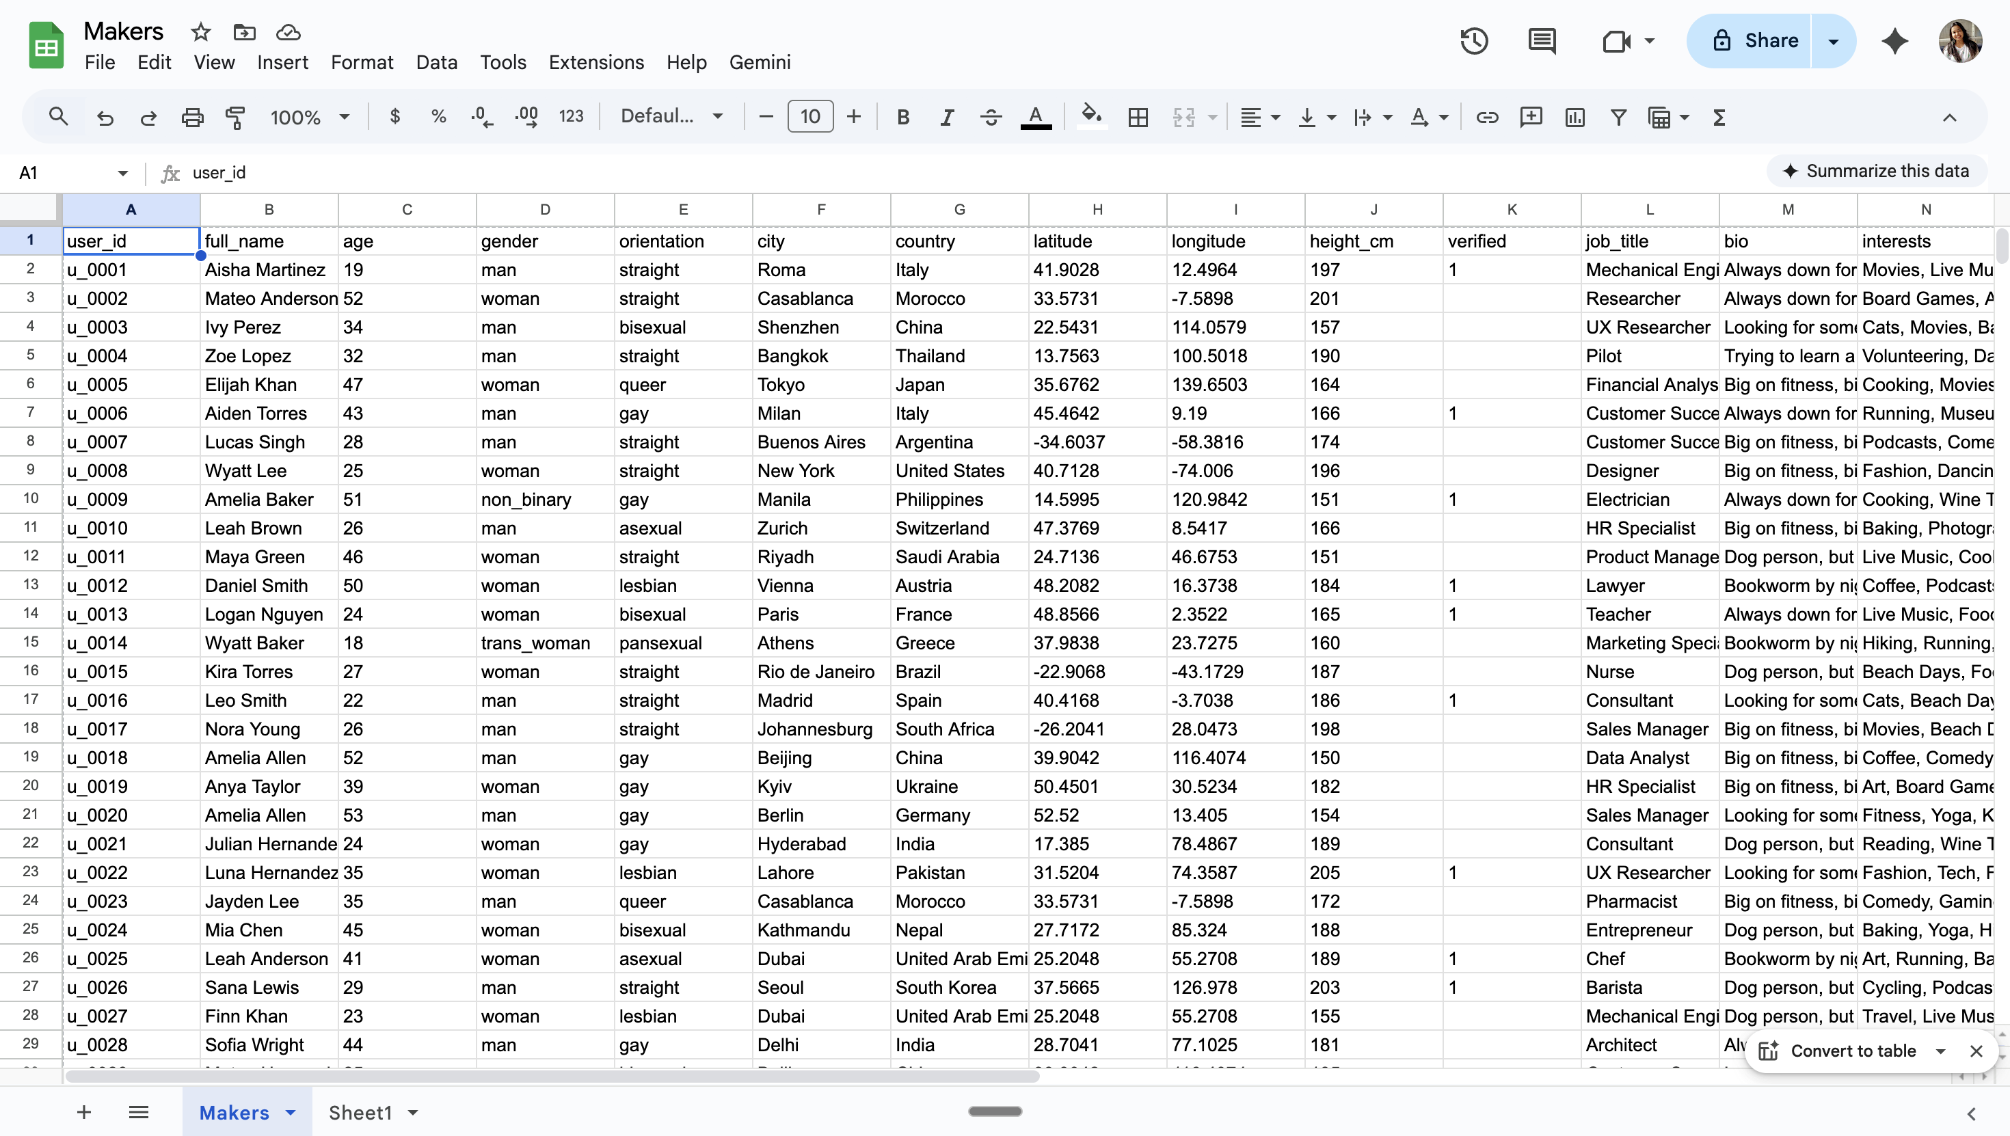
Task: Click the functions sigma icon
Action: [x=1719, y=117]
